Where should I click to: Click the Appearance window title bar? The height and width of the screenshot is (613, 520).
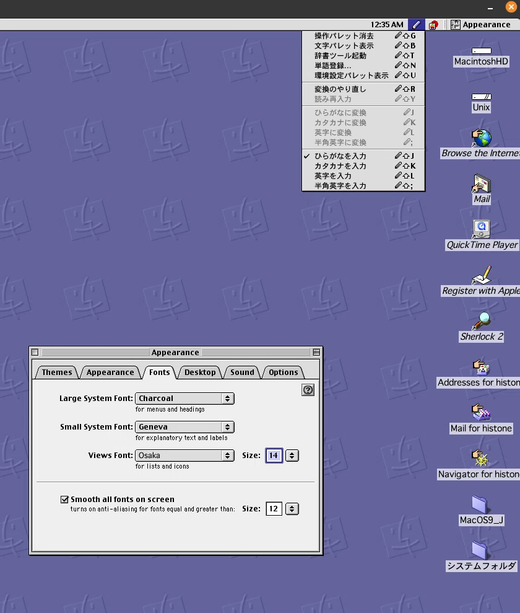click(x=175, y=352)
